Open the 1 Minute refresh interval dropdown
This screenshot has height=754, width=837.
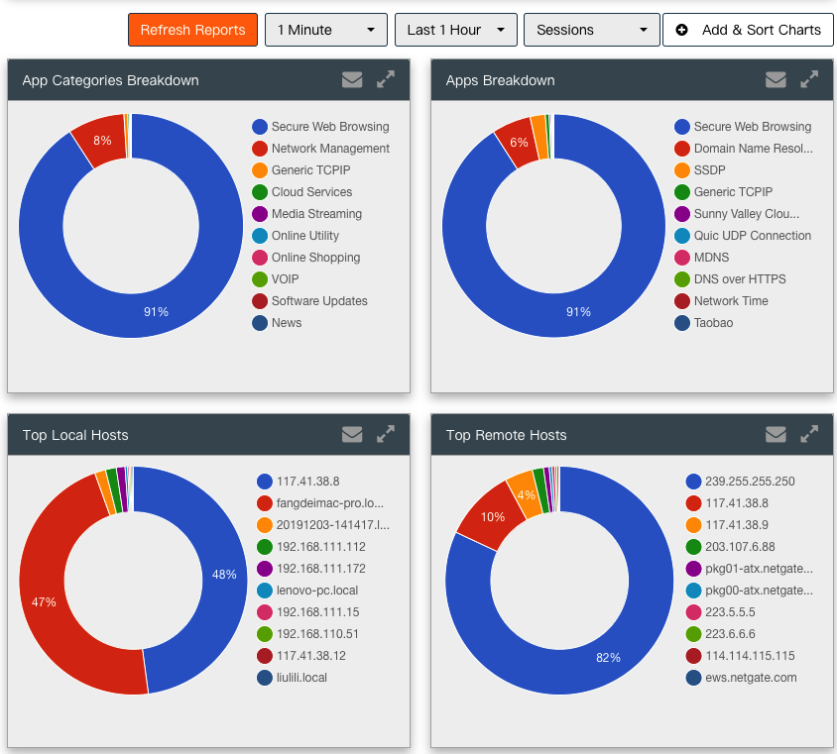(325, 30)
